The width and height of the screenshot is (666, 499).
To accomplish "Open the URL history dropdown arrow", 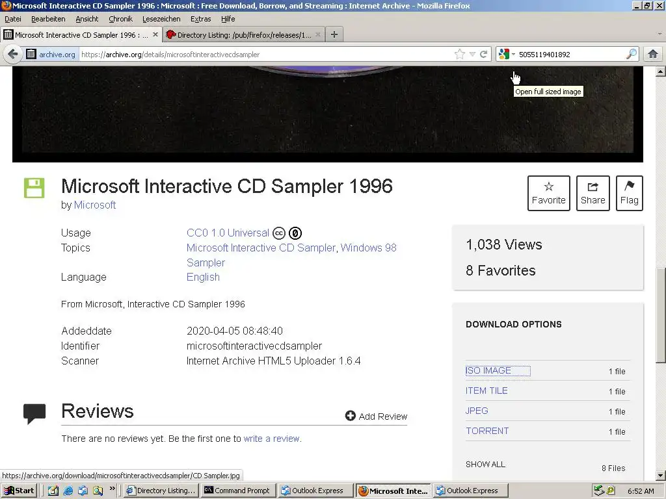I will click(472, 55).
